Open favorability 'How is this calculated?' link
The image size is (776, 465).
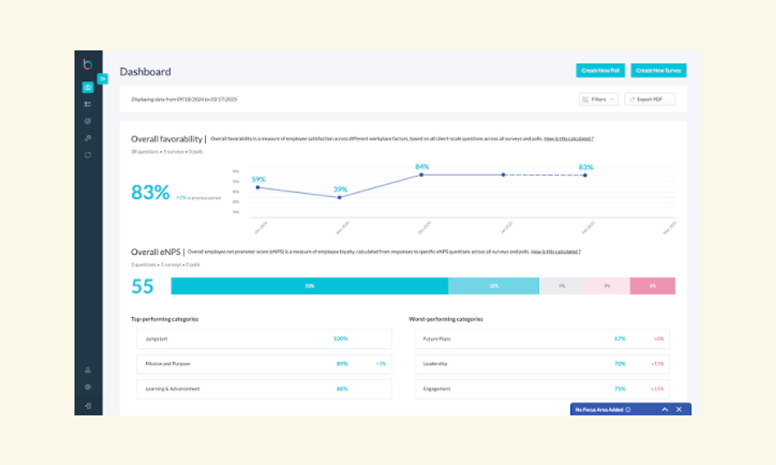569,139
